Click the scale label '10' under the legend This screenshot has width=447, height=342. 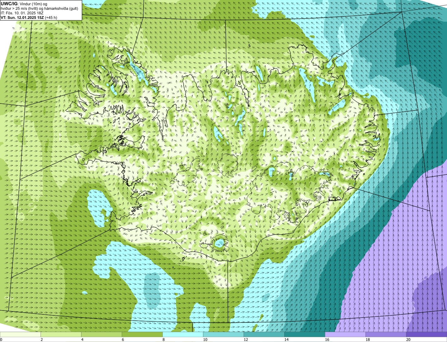click(x=205, y=340)
